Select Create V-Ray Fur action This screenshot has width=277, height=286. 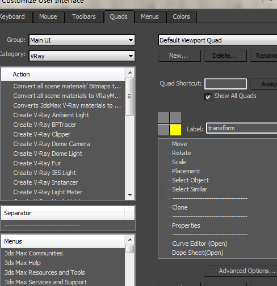click(x=37, y=163)
